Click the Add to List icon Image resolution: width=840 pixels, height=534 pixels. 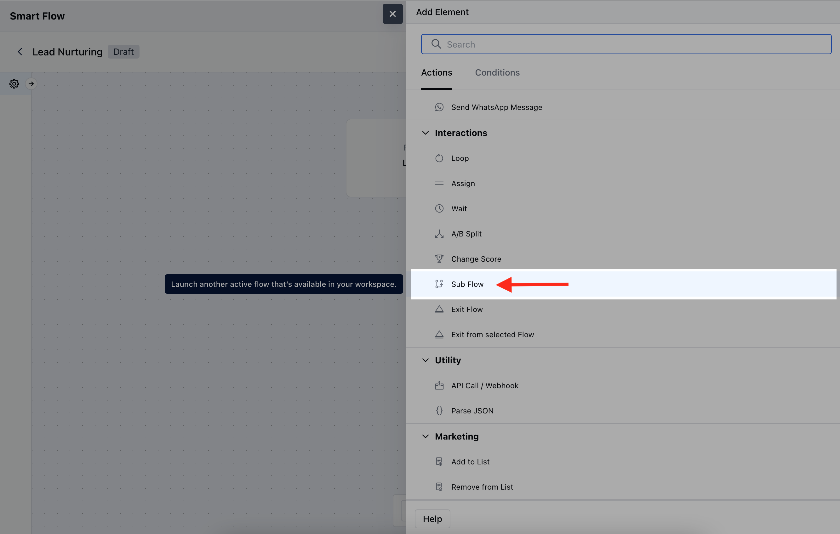coord(439,462)
